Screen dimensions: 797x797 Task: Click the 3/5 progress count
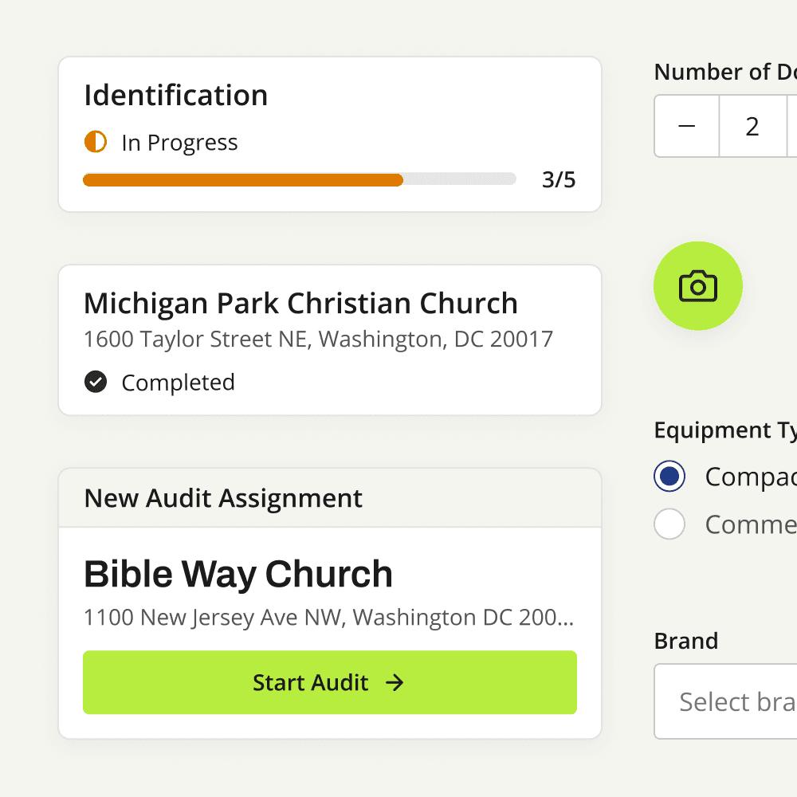(x=558, y=180)
